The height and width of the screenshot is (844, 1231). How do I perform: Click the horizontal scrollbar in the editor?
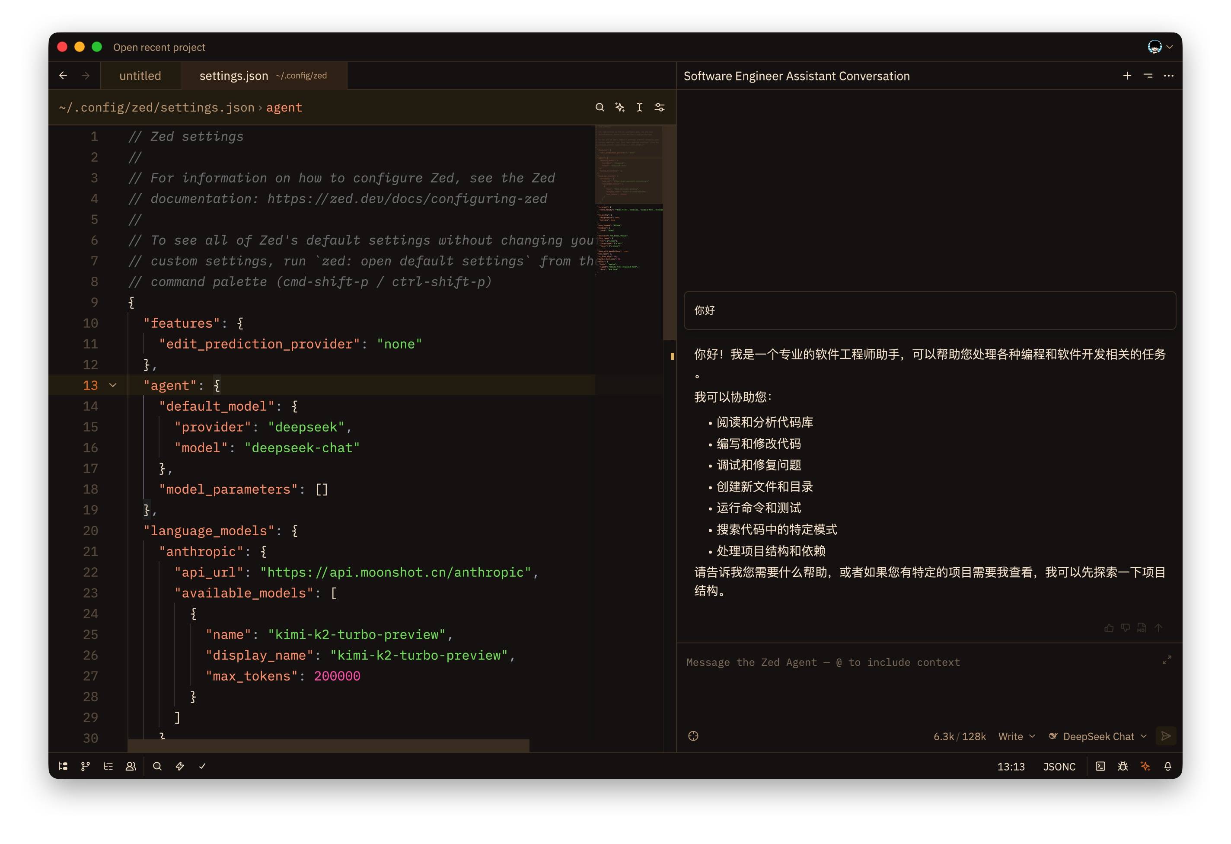[x=328, y=745]
